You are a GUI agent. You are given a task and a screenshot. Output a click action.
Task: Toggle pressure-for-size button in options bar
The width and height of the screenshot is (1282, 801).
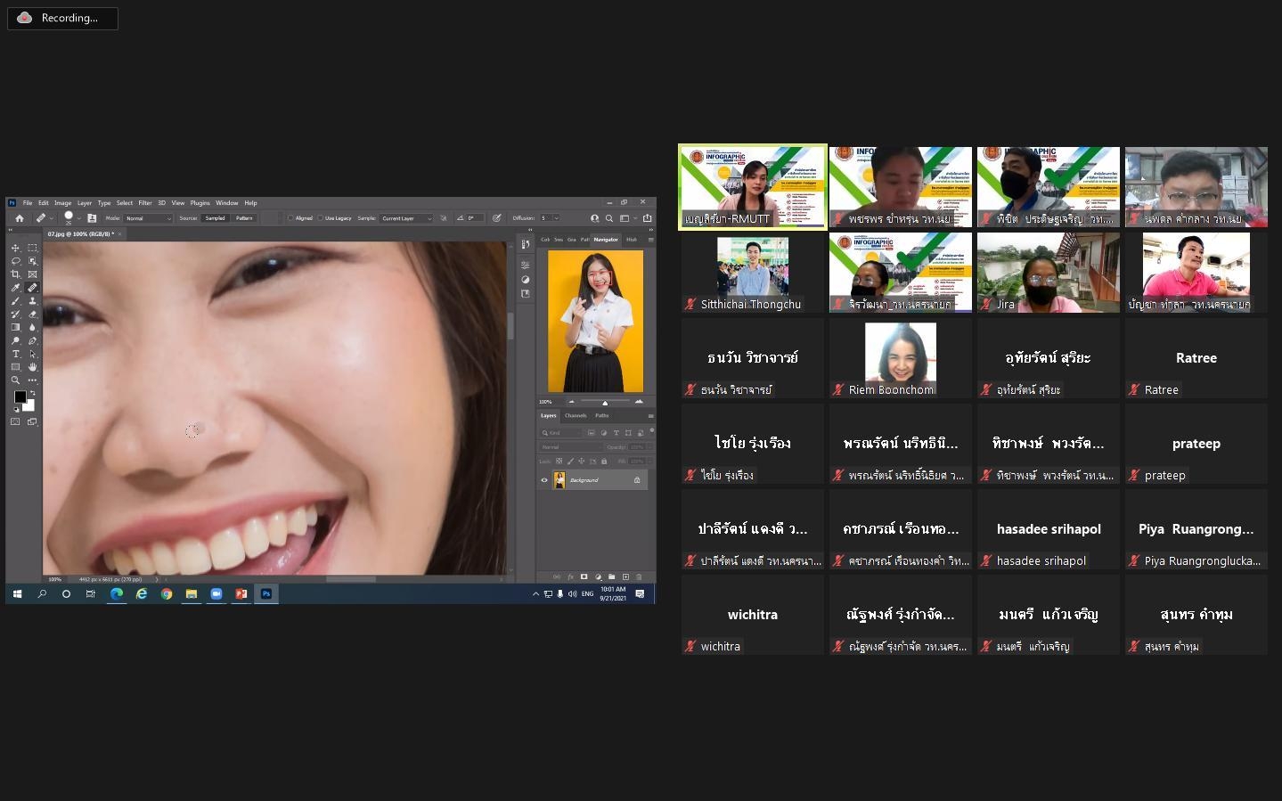(x=496, y=218)
